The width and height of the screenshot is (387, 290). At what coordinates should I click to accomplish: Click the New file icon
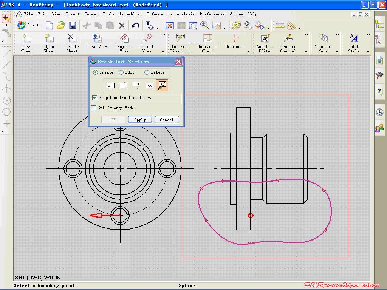[x=50, y=25]
